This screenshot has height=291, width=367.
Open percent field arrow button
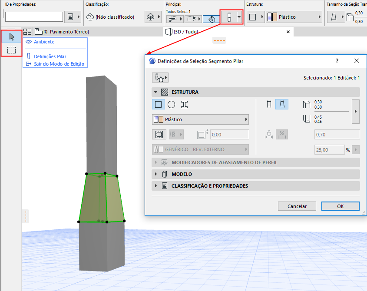point(356,149)
